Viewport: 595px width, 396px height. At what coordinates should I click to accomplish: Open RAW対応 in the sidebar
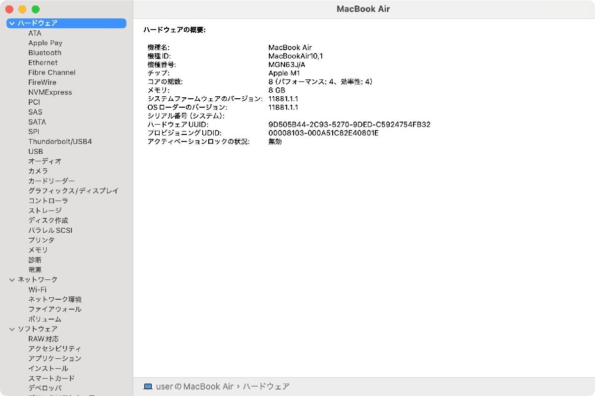[x=44, y=339]
